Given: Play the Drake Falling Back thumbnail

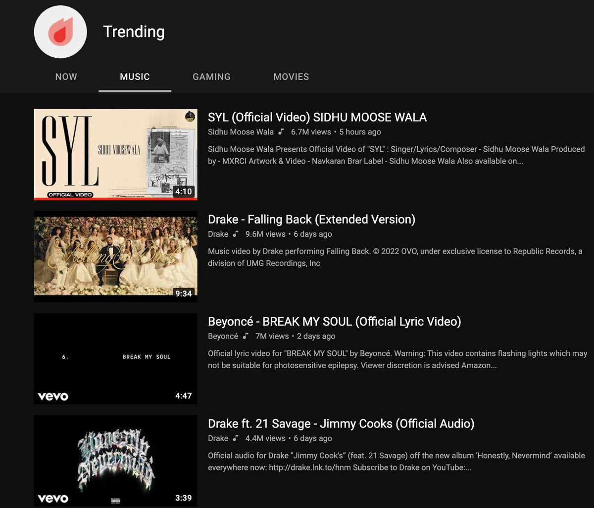Looking at the screenshot, I should pyautogui.click(x=115, y=256).
